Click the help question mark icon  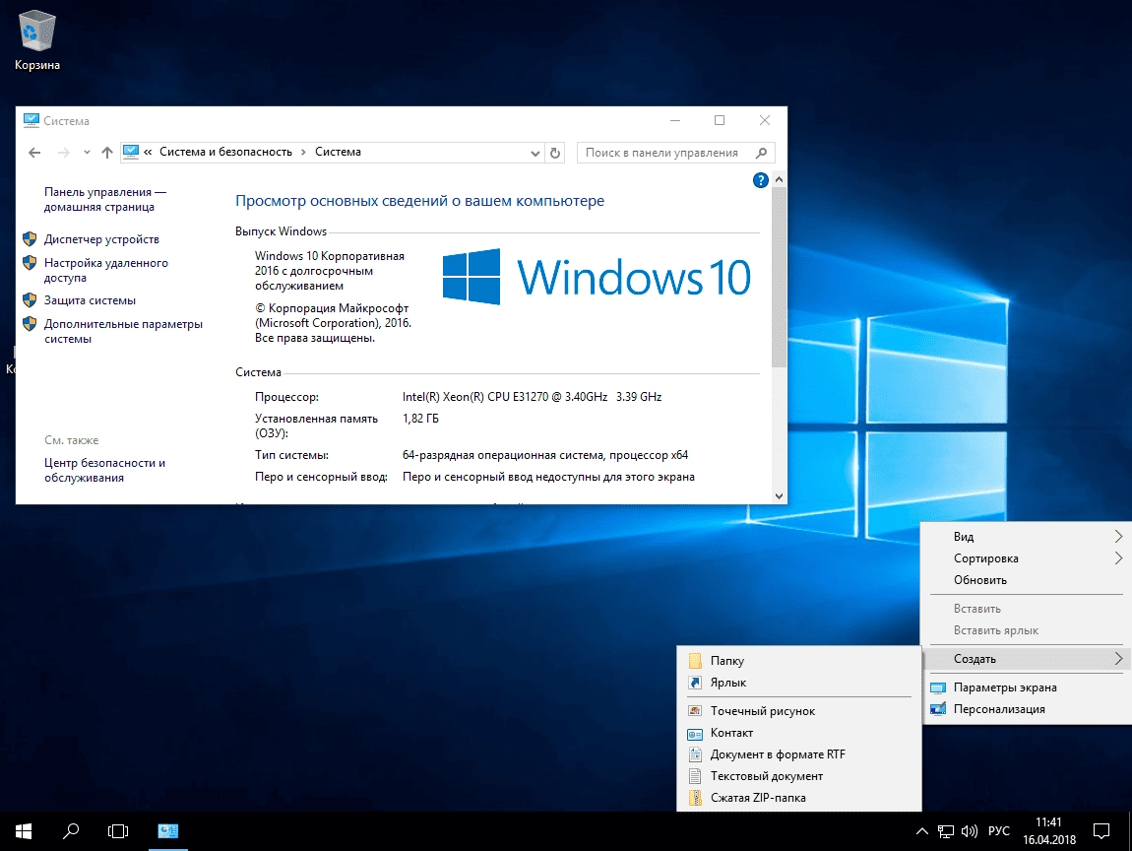pyautogui.click(x=760, y=180)
